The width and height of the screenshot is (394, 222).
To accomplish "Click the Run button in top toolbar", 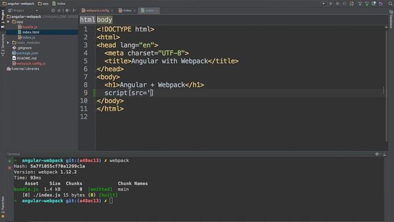I will tap(331, 4).
